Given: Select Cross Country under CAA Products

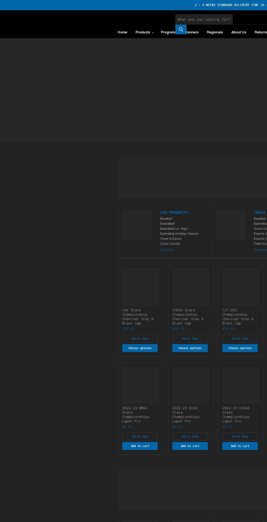Looking at the screenshot, I should tap(170, 244).
